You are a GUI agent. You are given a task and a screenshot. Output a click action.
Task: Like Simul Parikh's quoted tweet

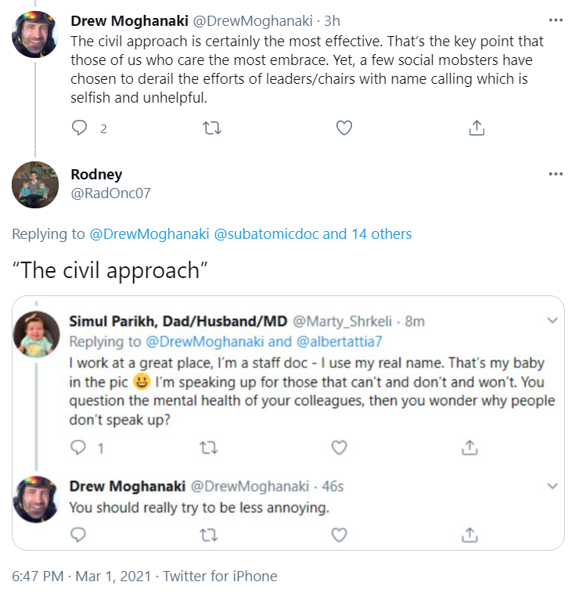339,447
